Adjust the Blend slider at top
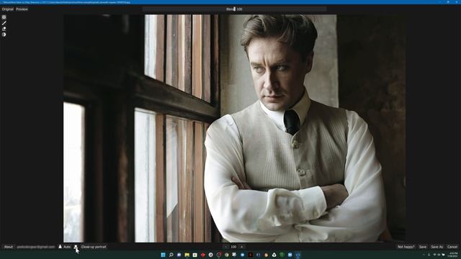This screenshot has width=461, height=259. tap(234, 9)
